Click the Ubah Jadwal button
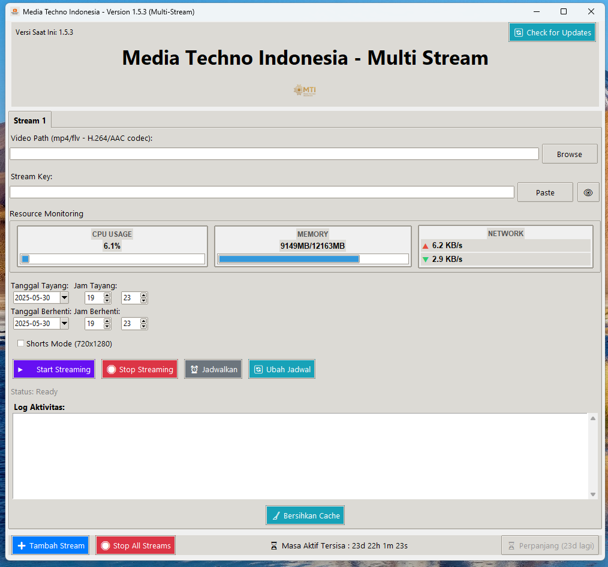This screenshot has height=567, width=608. pos(281,369)
